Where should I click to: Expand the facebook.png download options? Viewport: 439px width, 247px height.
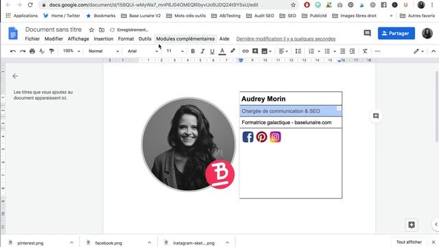pyautogui.click(x=150, y=242)
